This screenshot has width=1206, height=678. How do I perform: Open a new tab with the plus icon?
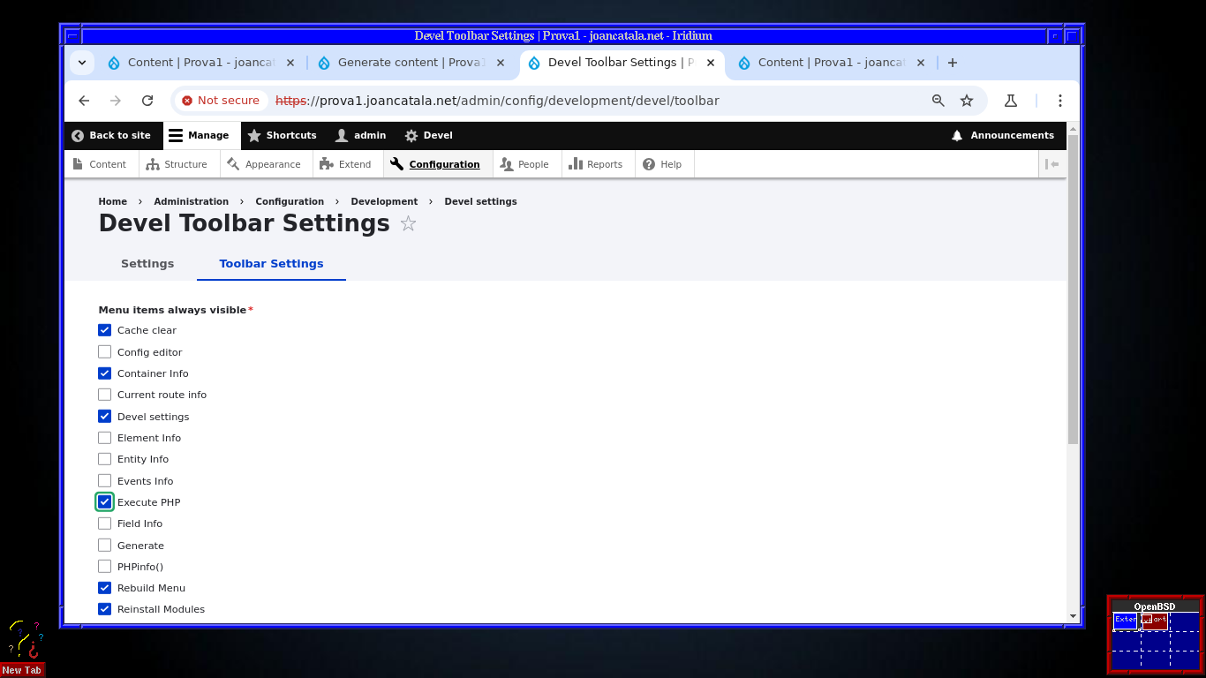pyautogui.click(x=953, y=63)
